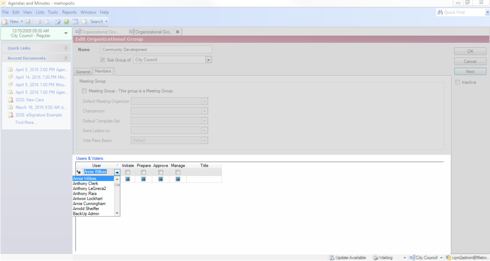
Task: Open the Reports menu
Action: (69, 12)
